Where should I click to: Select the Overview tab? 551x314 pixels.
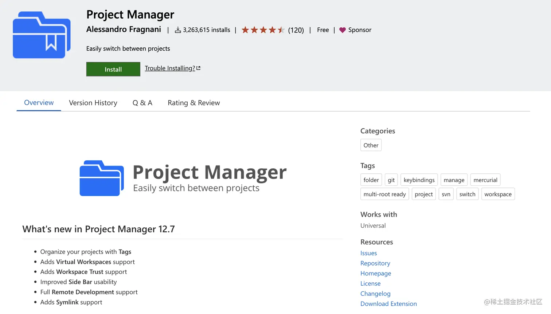[x=39, y=103]
